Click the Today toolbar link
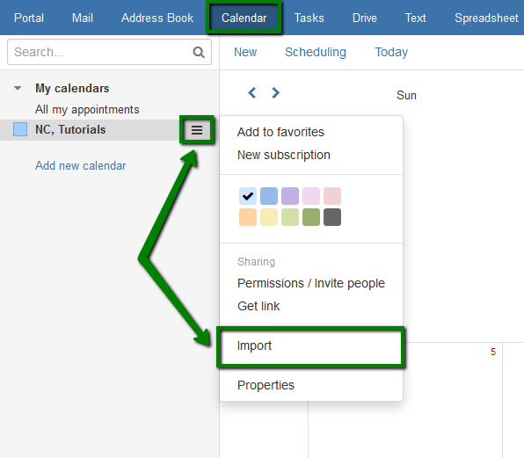 [391, 52]
